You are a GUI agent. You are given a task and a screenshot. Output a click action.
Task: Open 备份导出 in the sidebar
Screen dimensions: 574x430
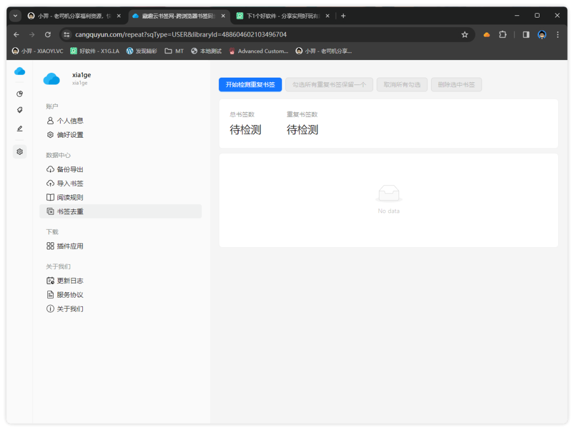click(x=70, y=170)
